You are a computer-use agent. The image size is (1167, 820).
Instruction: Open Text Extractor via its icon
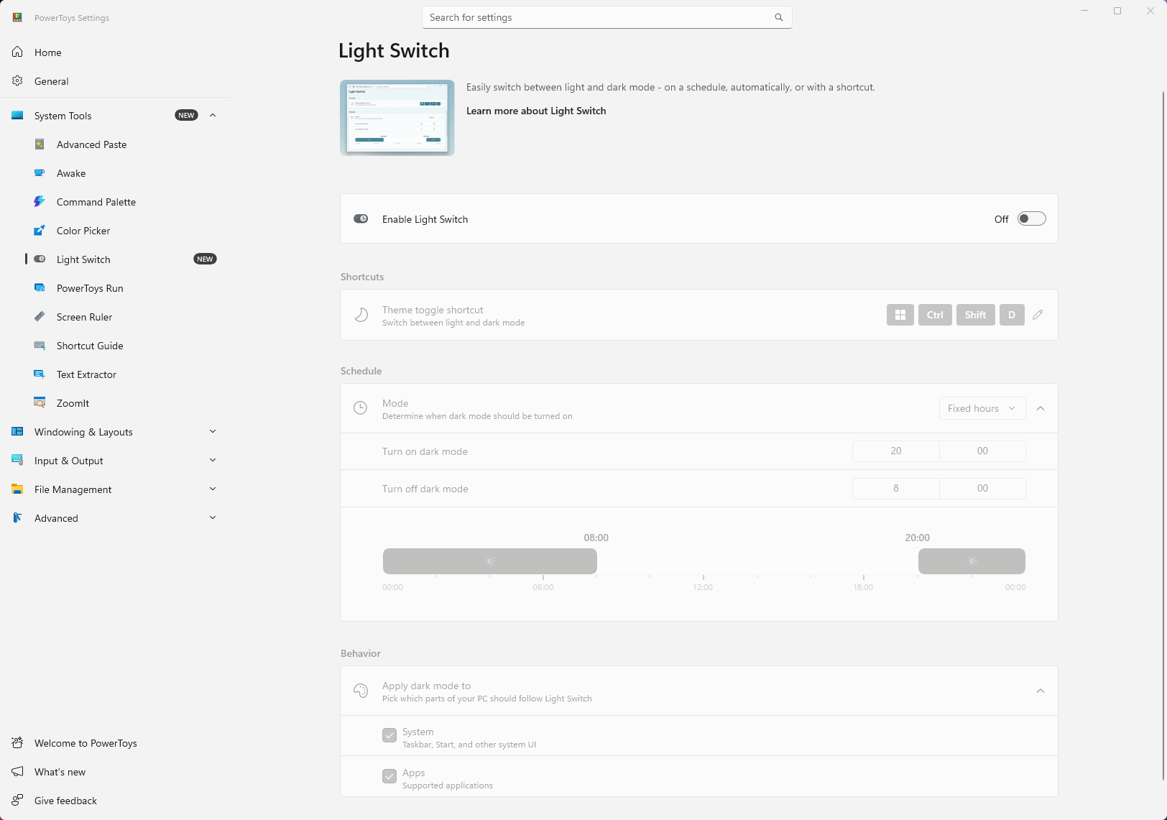[40, 374]
